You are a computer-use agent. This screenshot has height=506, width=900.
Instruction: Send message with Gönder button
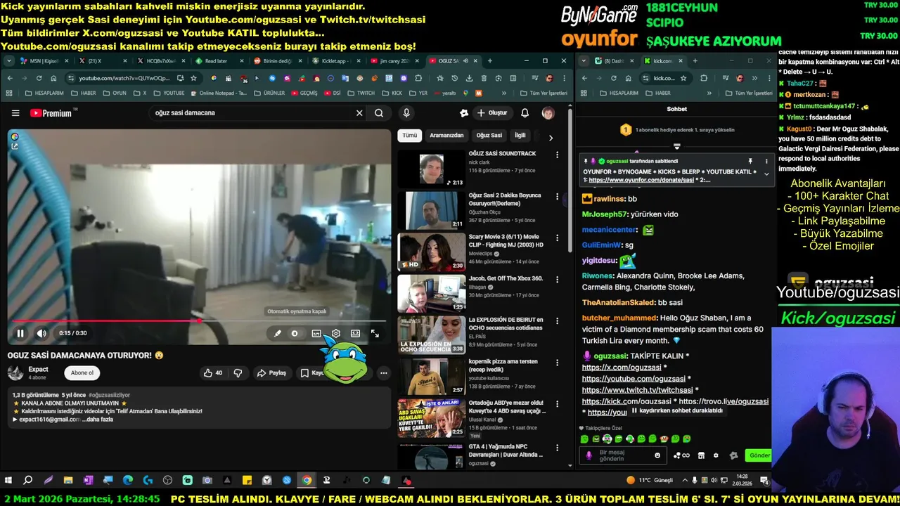click(759, 455)
